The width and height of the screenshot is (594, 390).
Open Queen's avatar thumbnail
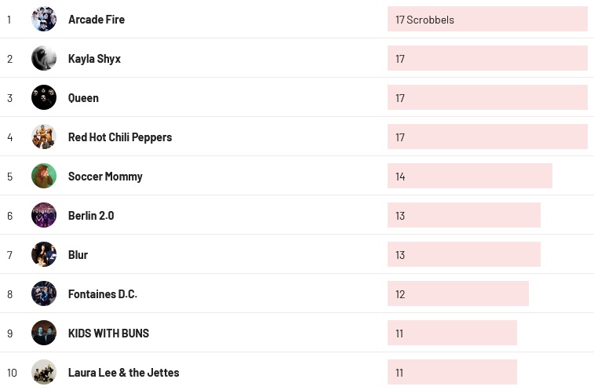tap(44, 97)
